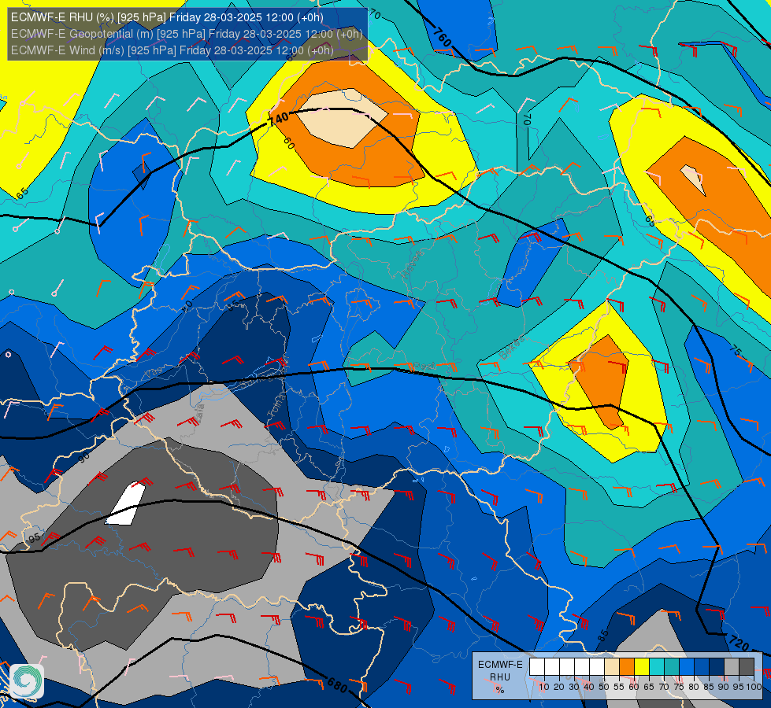Click the legend scale value 80
The height and width of the screenshot is (708, 771).
pos(694,687)
